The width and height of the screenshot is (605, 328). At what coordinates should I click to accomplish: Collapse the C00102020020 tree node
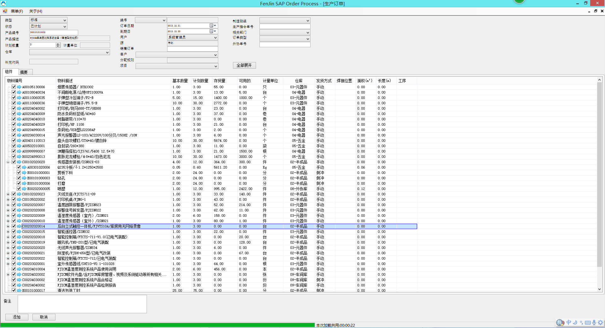pos(8,162)
